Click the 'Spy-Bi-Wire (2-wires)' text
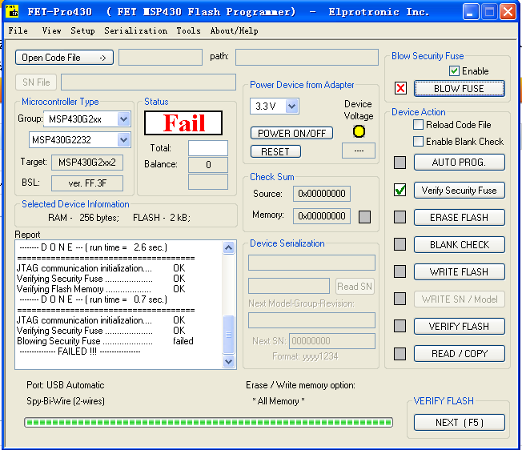The image size is (522, 450). (x=66, y=401)
